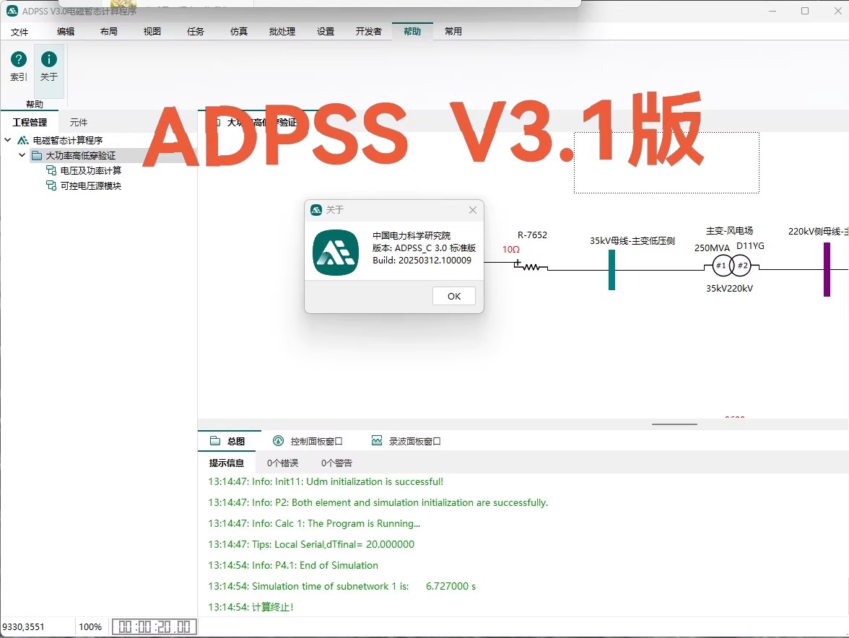Click the 'The Program is Running' log line
Viewport: 849px width, 638px height.
click(314, 523)
